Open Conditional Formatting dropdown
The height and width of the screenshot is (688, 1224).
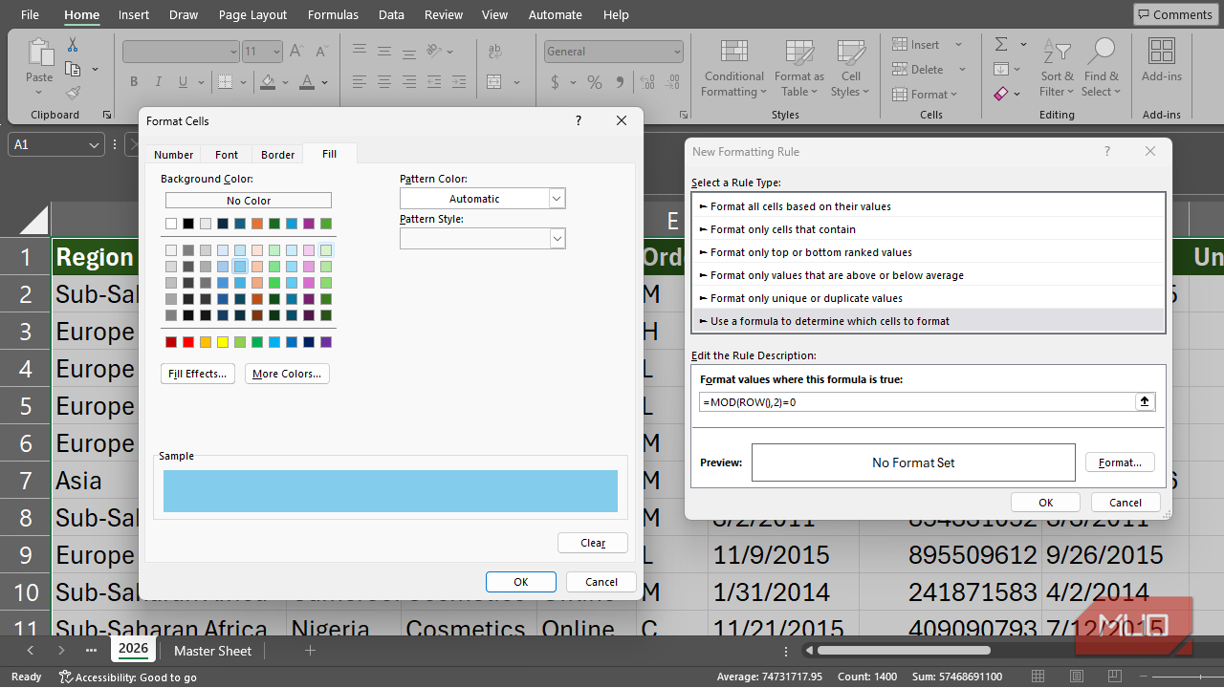(x=734, y=69)
